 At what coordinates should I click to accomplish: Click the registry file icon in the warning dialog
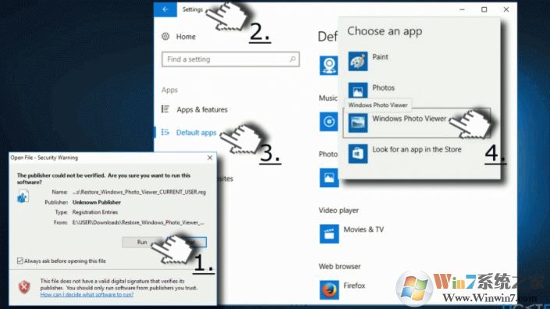[x=23, y=197]
